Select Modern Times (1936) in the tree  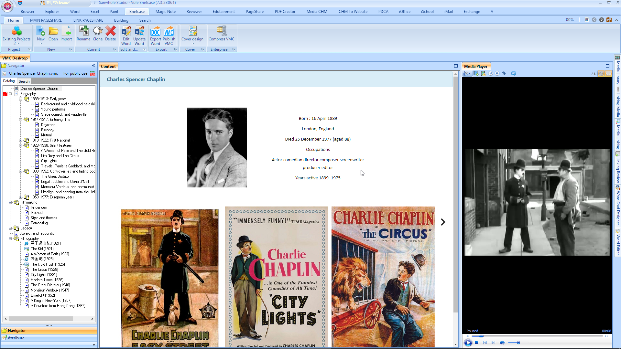click(47, 280)
